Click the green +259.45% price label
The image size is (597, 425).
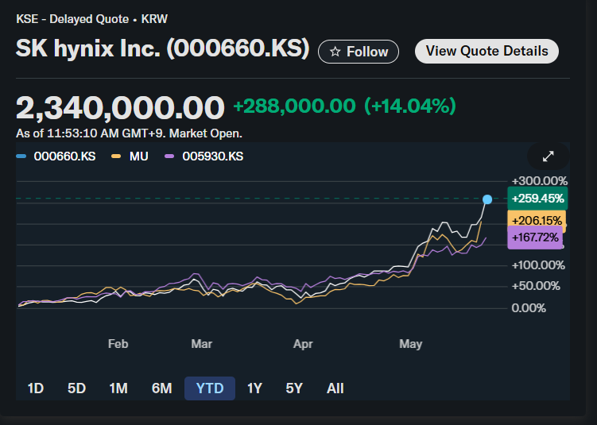click(x=537, y=199)
